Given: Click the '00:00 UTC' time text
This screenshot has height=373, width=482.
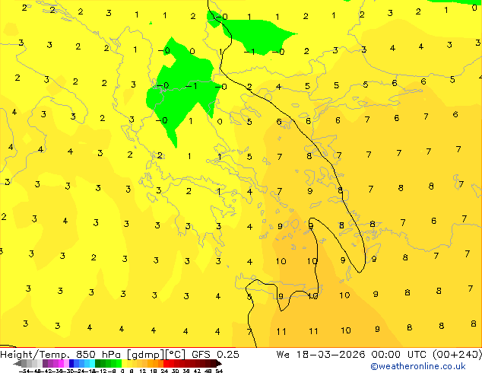Looking at the screenshot, I should [x=400, y=355].
